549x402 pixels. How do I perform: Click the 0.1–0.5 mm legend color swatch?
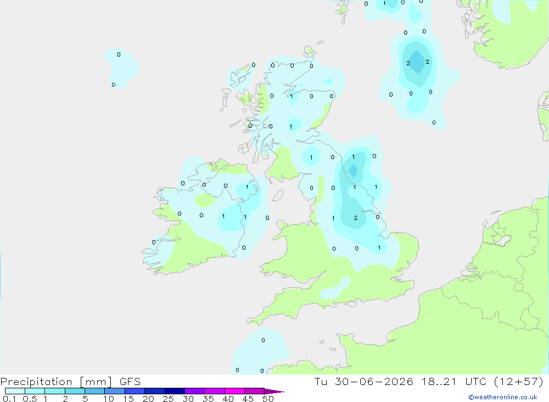pyautogui.click(x=15, y=391)
